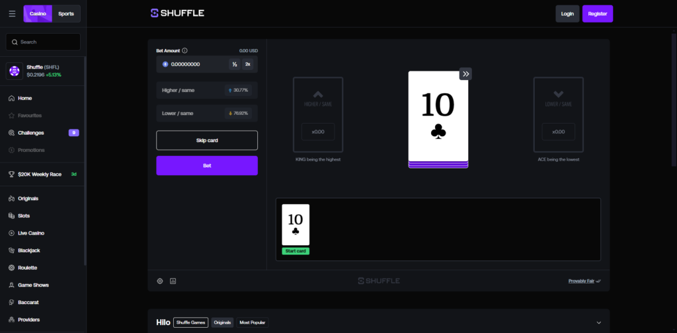Screen dimensions: 677x333
Task: Click the Home house icon
Action: tap(12, 98)
